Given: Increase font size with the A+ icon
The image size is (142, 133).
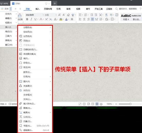Looking at the screenshot, I should click(60, 15).
